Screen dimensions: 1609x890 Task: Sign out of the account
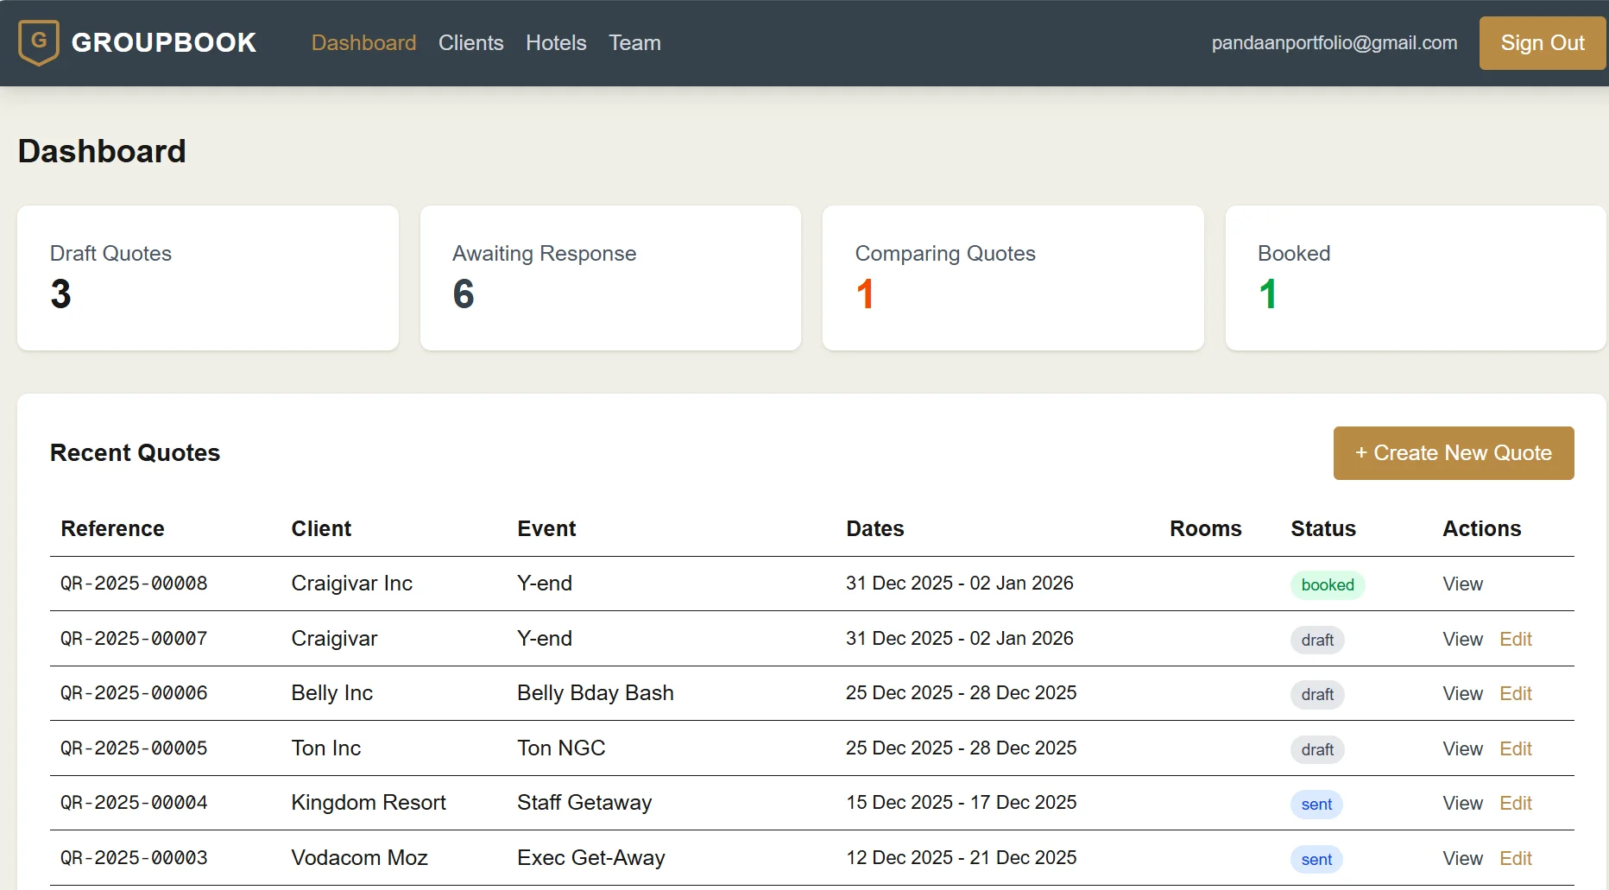[1542, 42]
